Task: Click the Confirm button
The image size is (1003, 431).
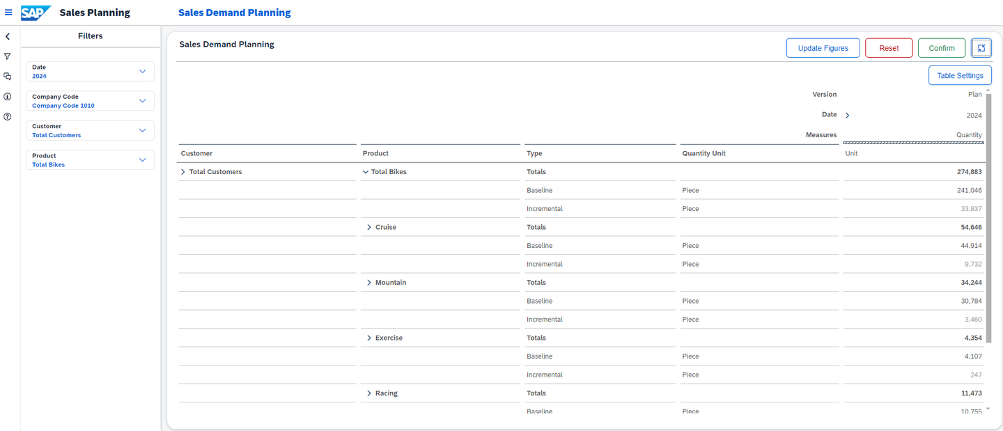Action: tap(942, 48)
